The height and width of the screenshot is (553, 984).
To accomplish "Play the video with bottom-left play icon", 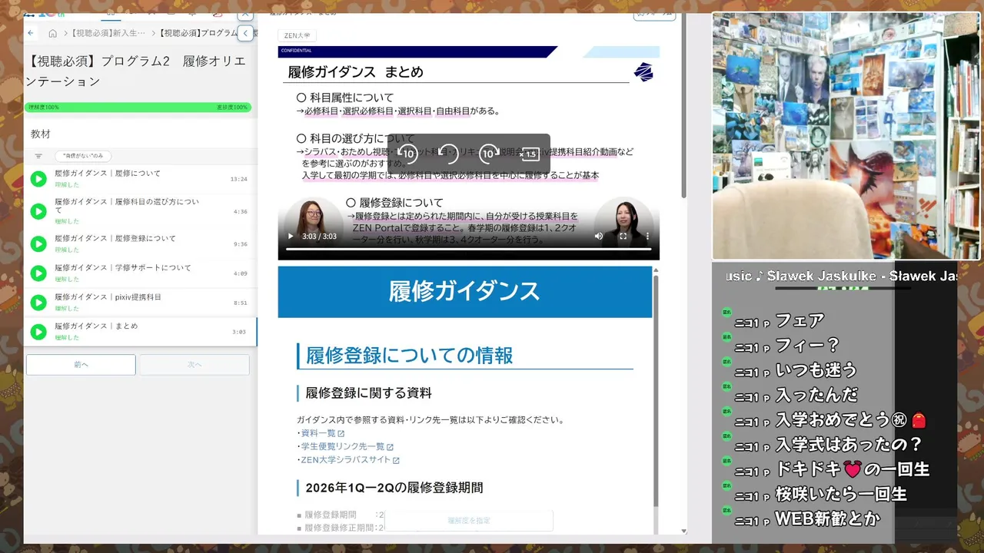I will point(291,236).
